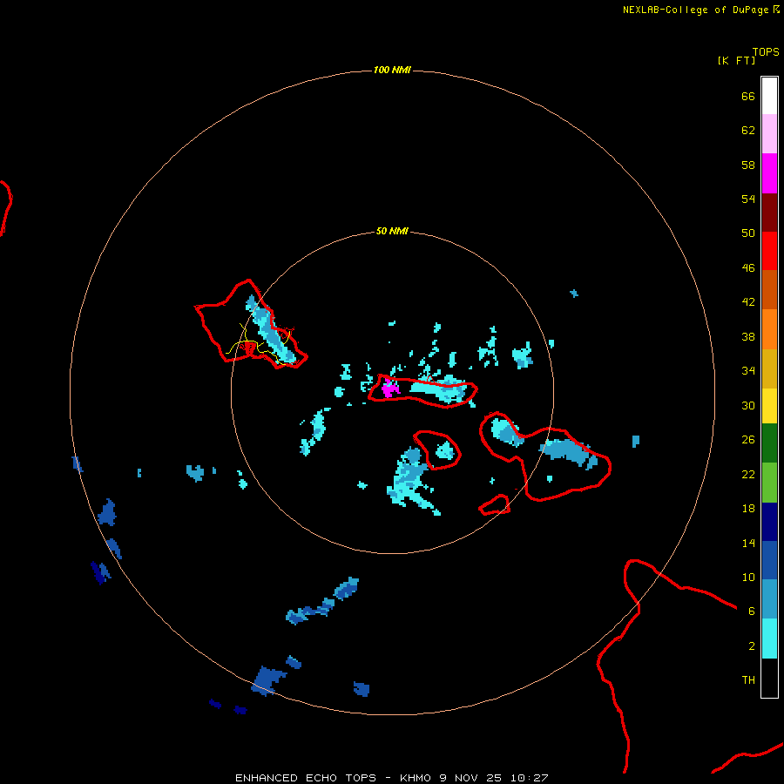This screenshot has height=784, width=784.
Task: Click the "100 NMI" range ring label
Action: 392,70
